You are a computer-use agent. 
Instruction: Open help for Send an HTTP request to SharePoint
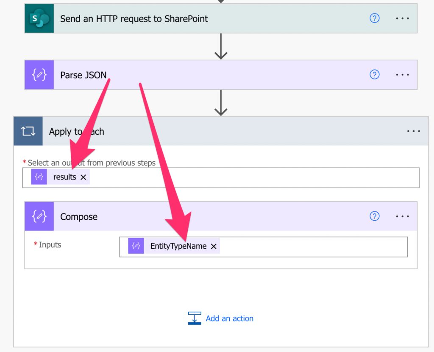coord(374,18)
